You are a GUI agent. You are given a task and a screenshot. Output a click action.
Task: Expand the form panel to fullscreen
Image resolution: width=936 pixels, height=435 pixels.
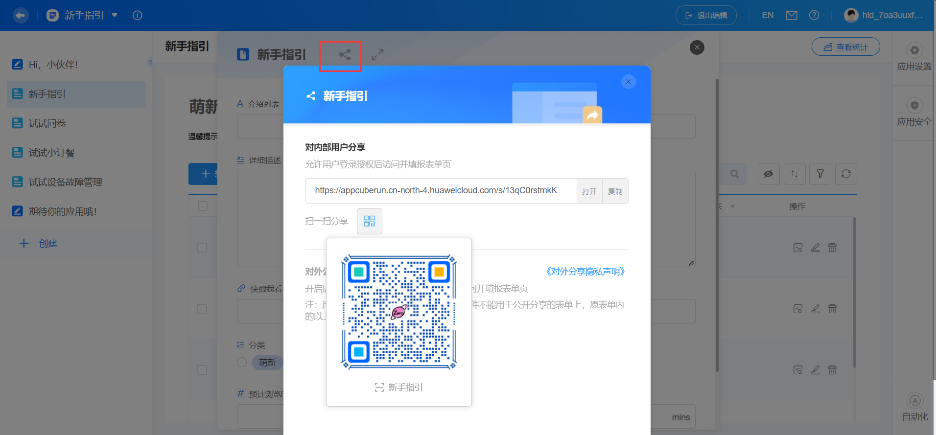[377, 55]
